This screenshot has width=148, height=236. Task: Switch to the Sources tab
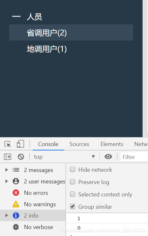(x=79, y=144)
